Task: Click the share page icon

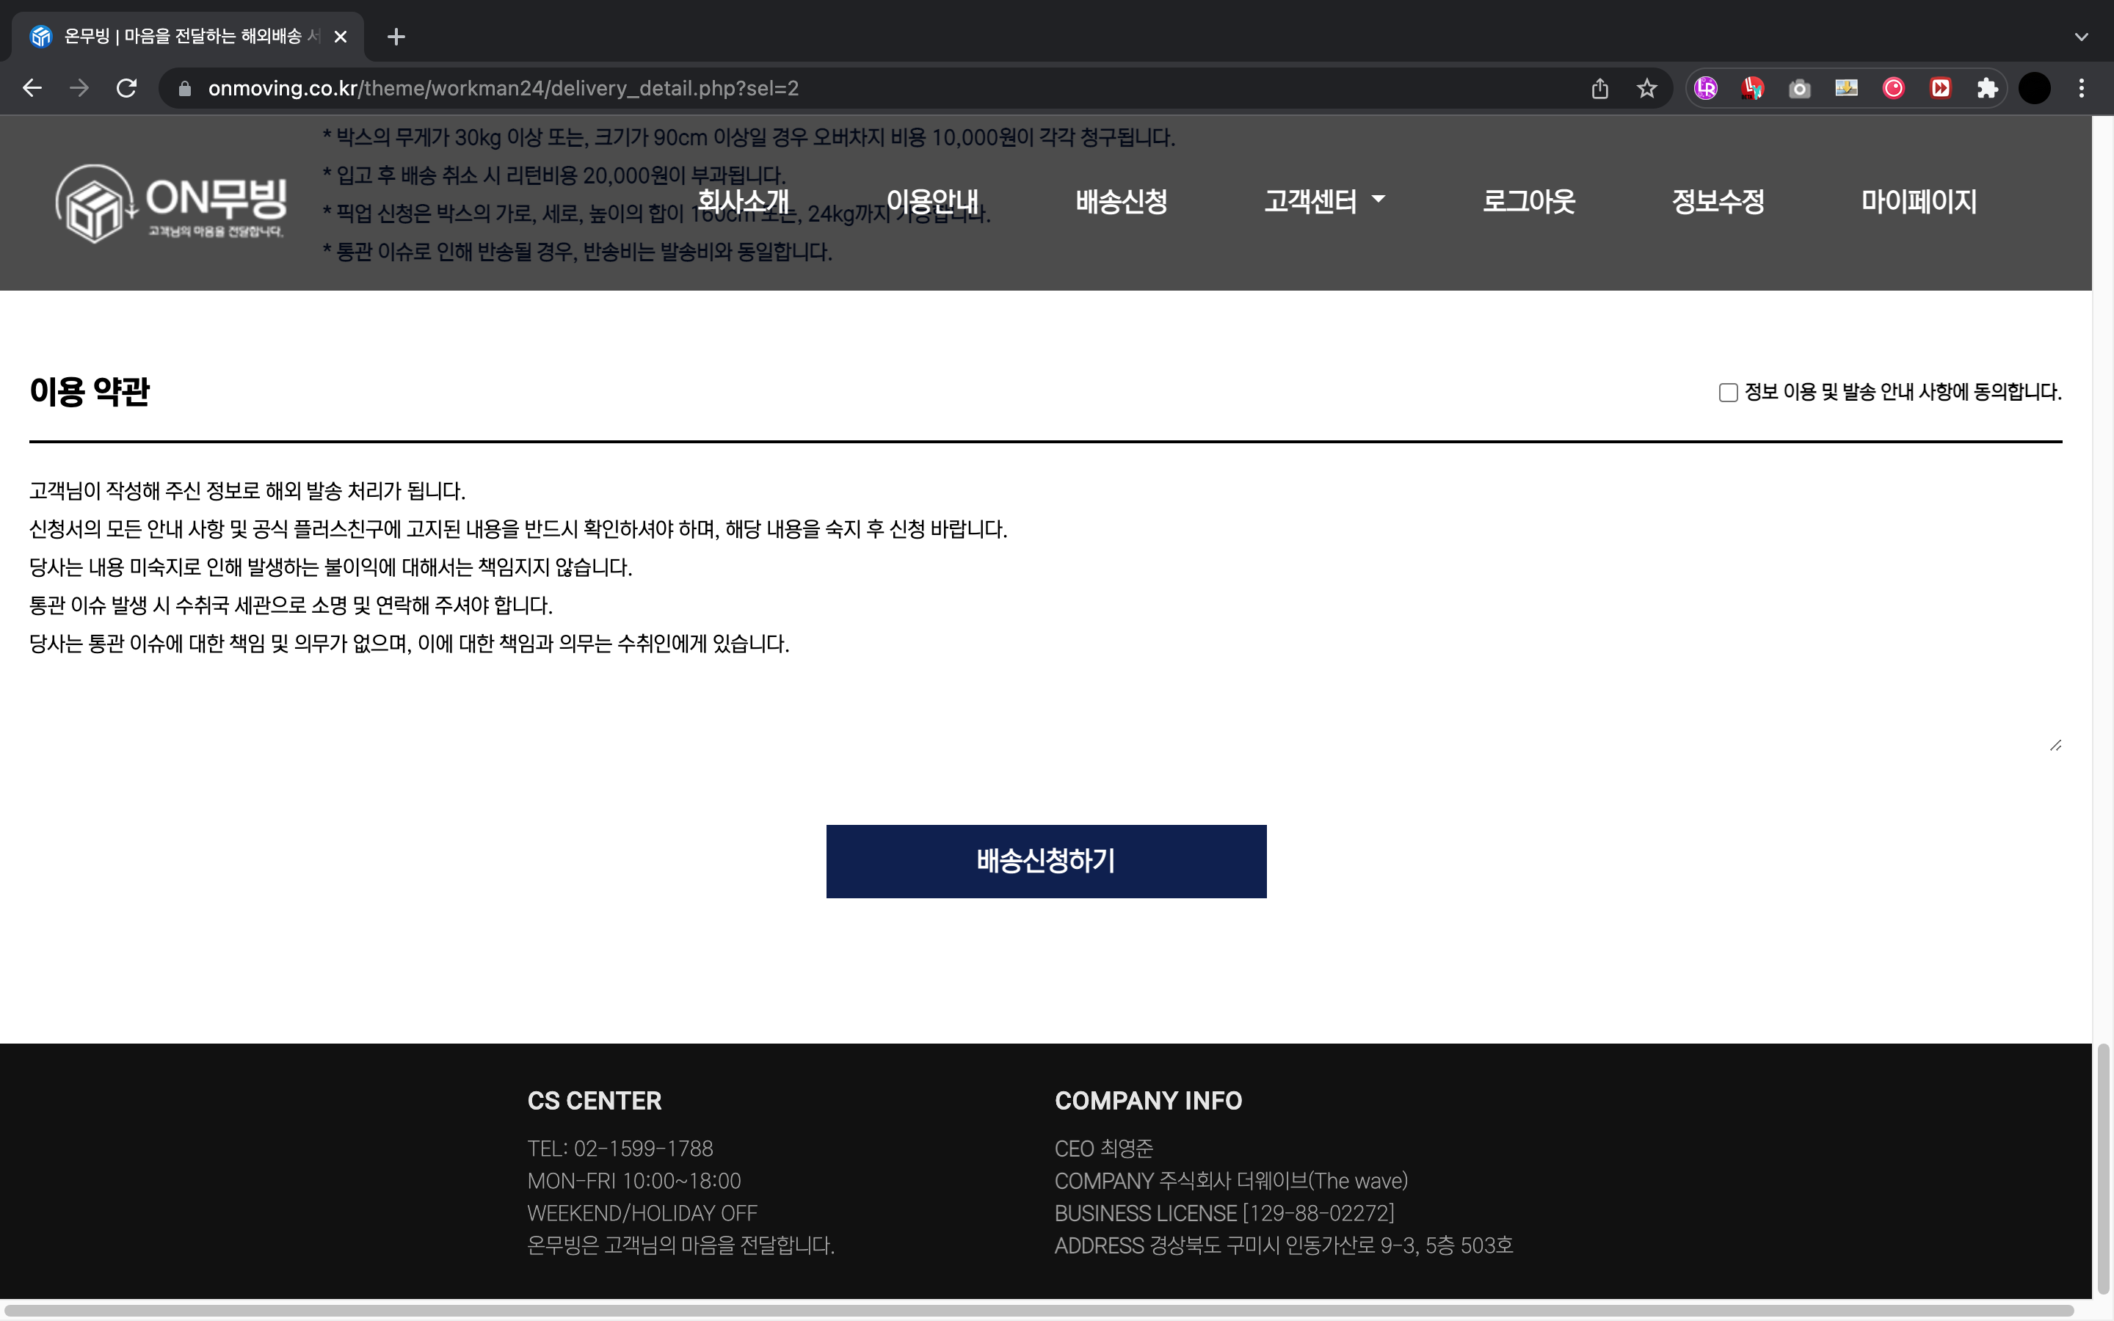Action: 1599,88
